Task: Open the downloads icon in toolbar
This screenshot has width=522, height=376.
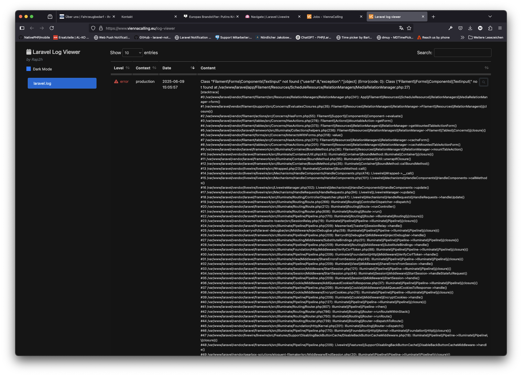Action: click(470, 28)
